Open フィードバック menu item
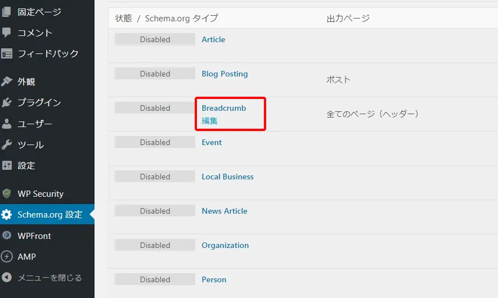498x298 pixels. pyautogui.click(x=47, y=53)
